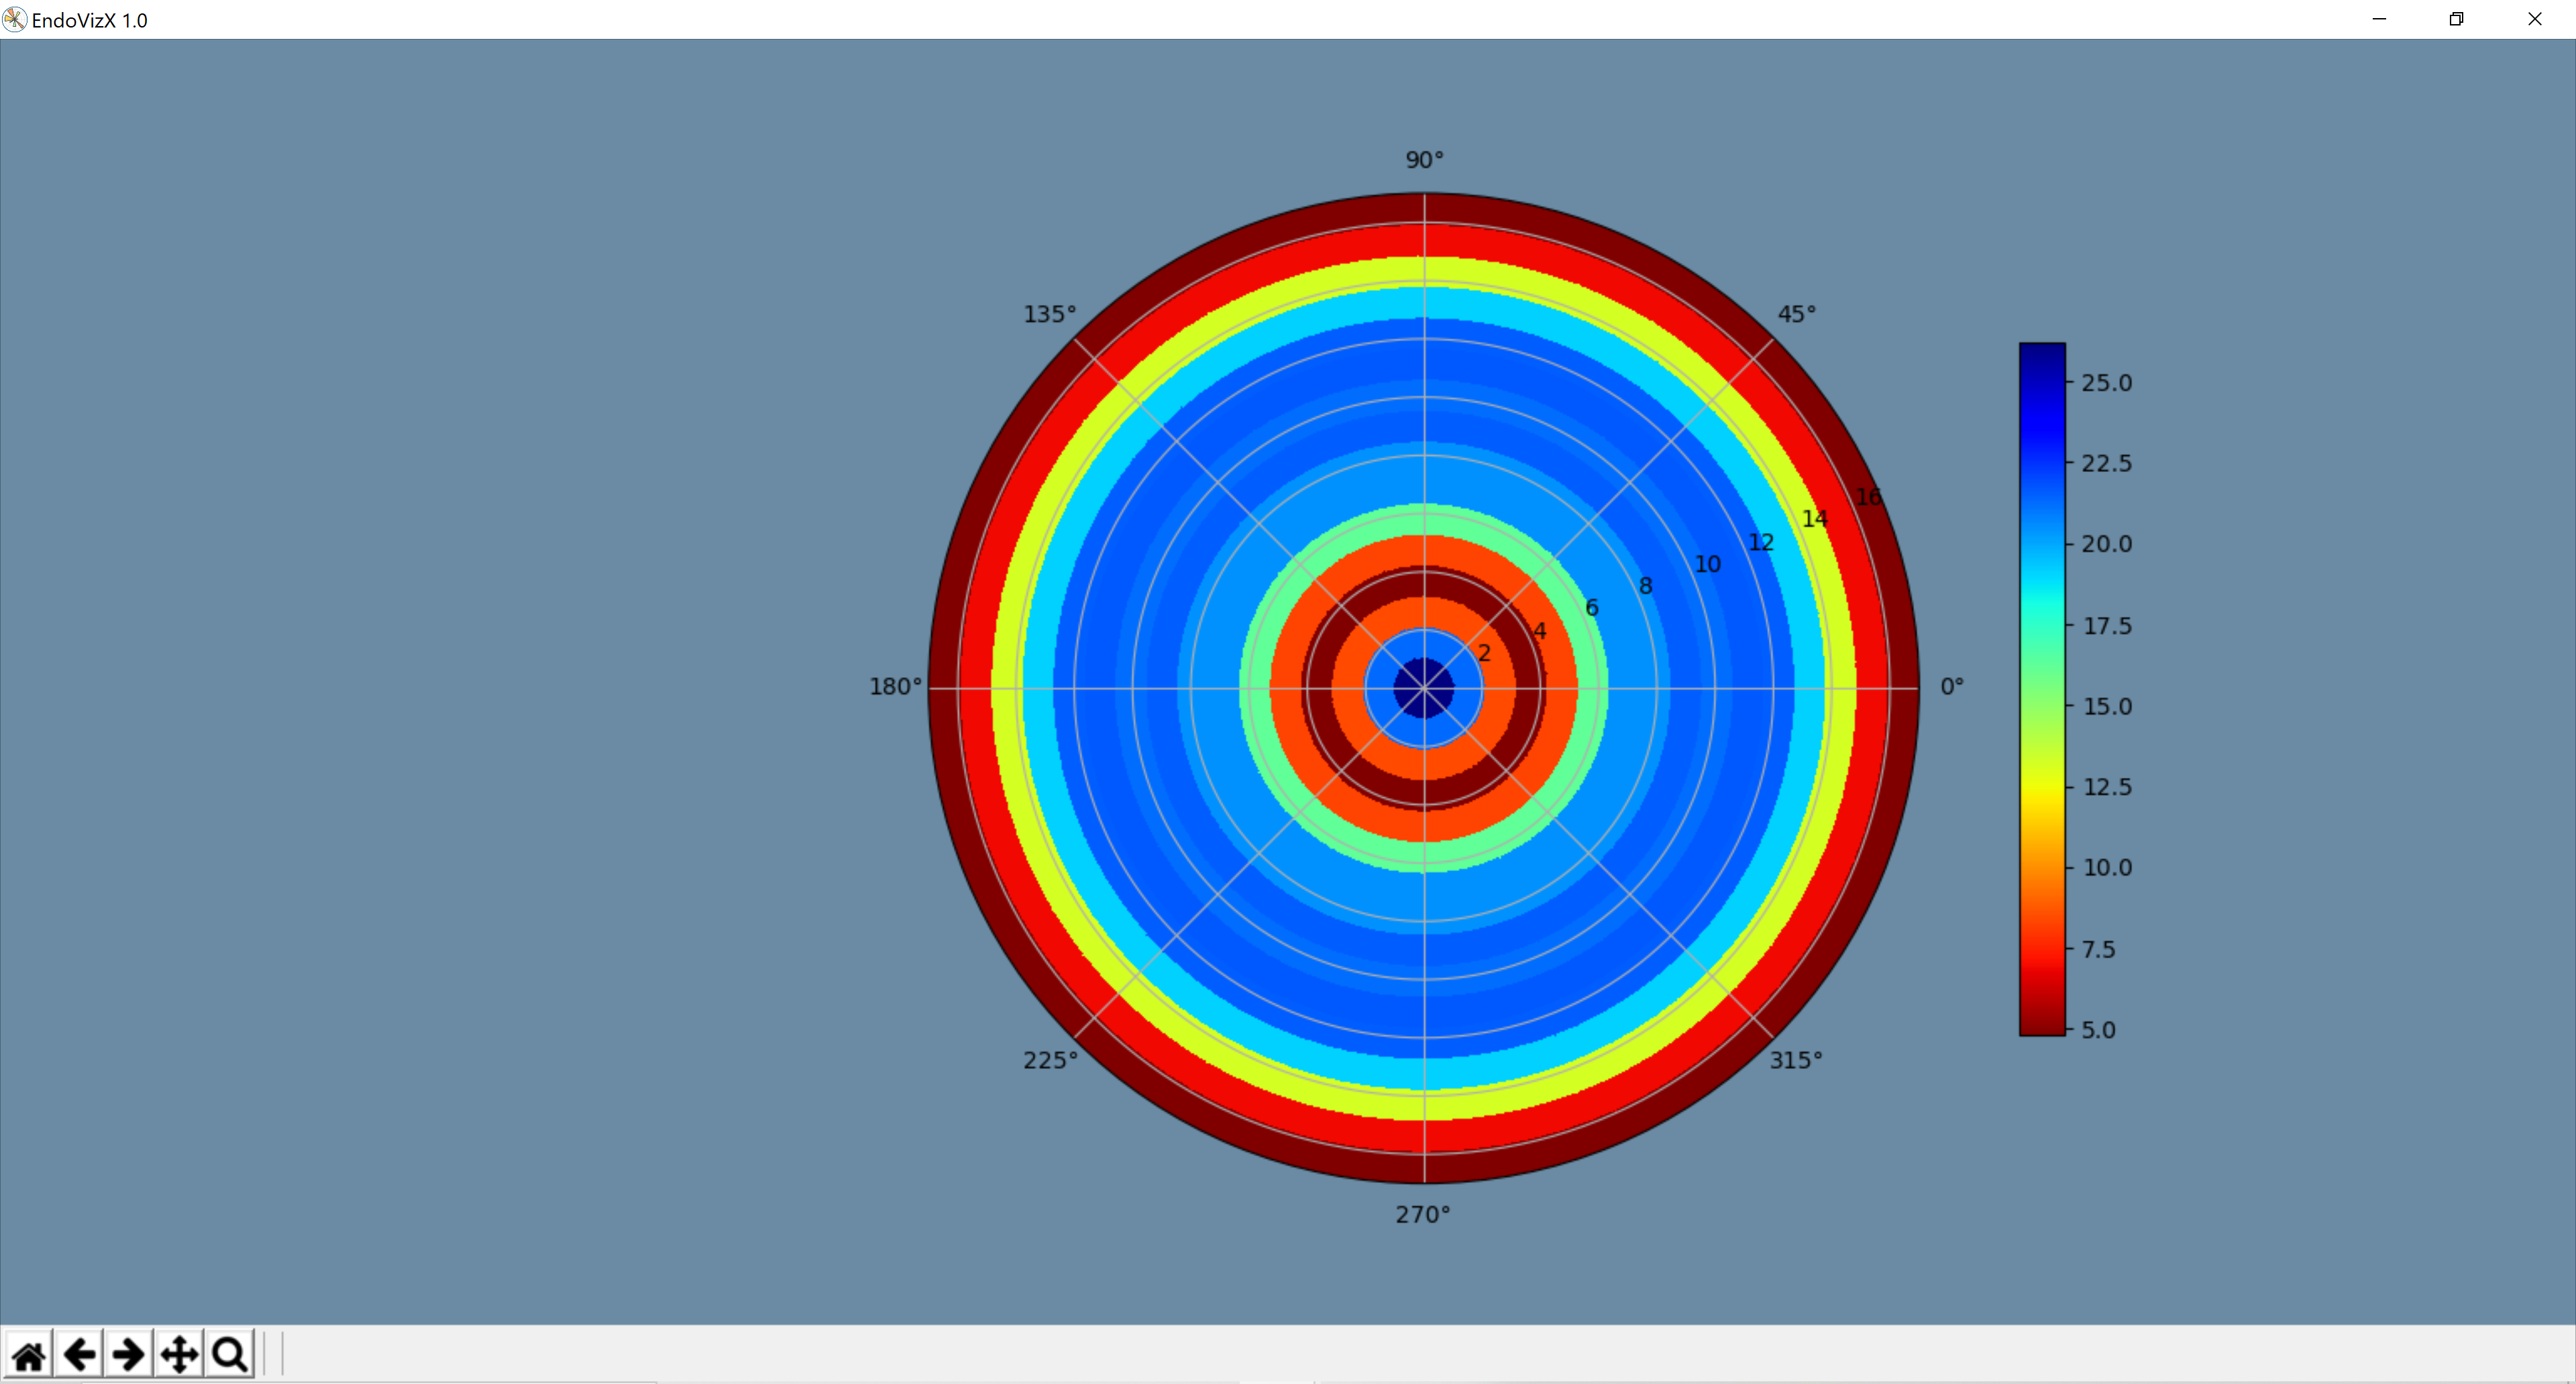Minimize the EndoVizX window
The image size is (2576, 1384).
2379,19
